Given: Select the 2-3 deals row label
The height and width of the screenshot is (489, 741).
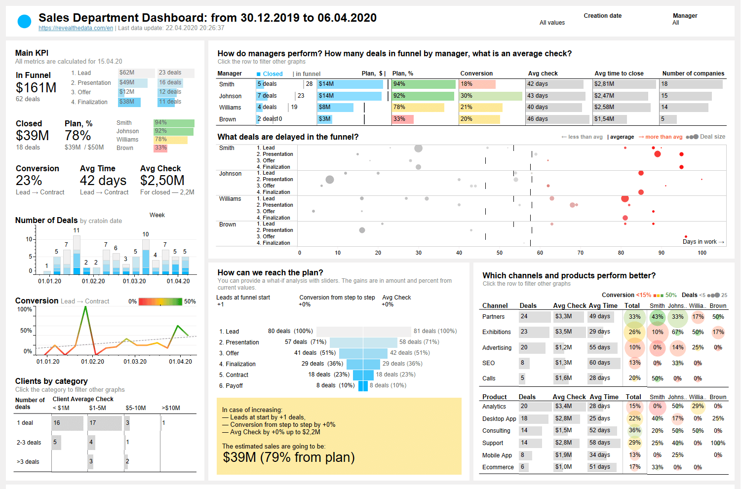Looking at the screenshot, I should [x=29, y=443].
